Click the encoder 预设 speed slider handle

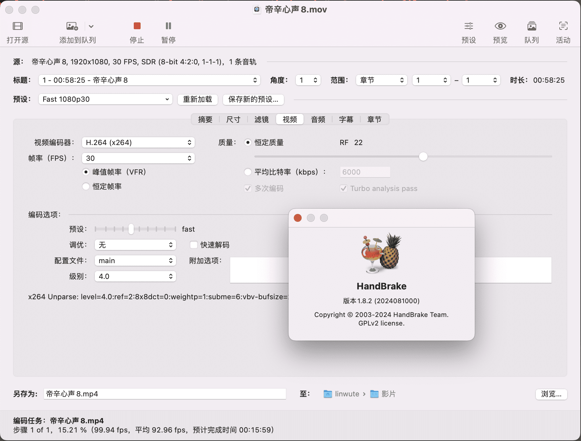tap(131, 229)
